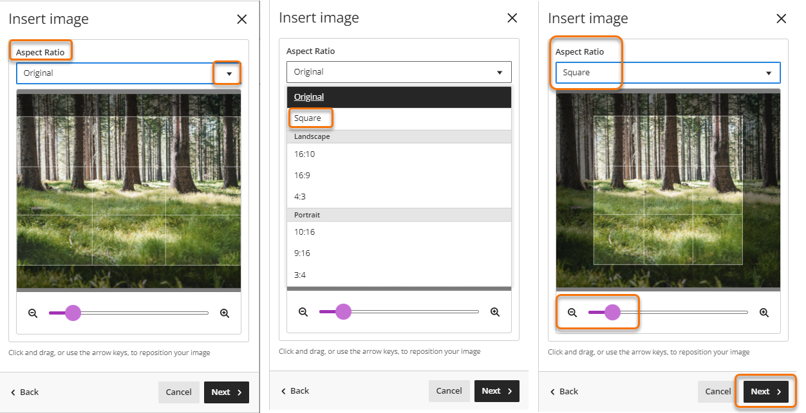Screen dimensions: 806x413
Task: Pick the 3:4 portrait ratio
Action: (300, 275)
